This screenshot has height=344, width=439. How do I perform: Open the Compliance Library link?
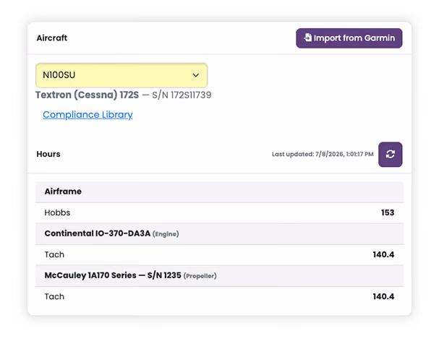(x=88, y=115)
